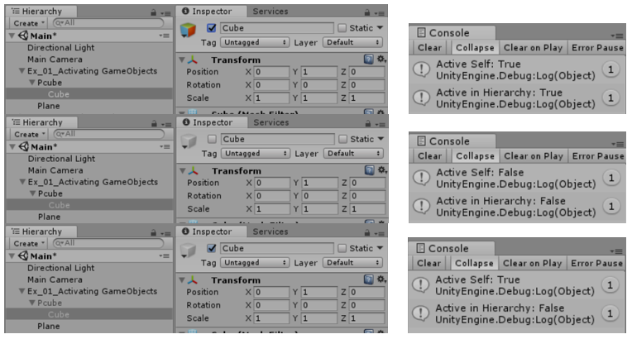This screenshot has width=632, height=339.
Task: Toggle Collapse in the top Console
Action: tap(475, 48)
